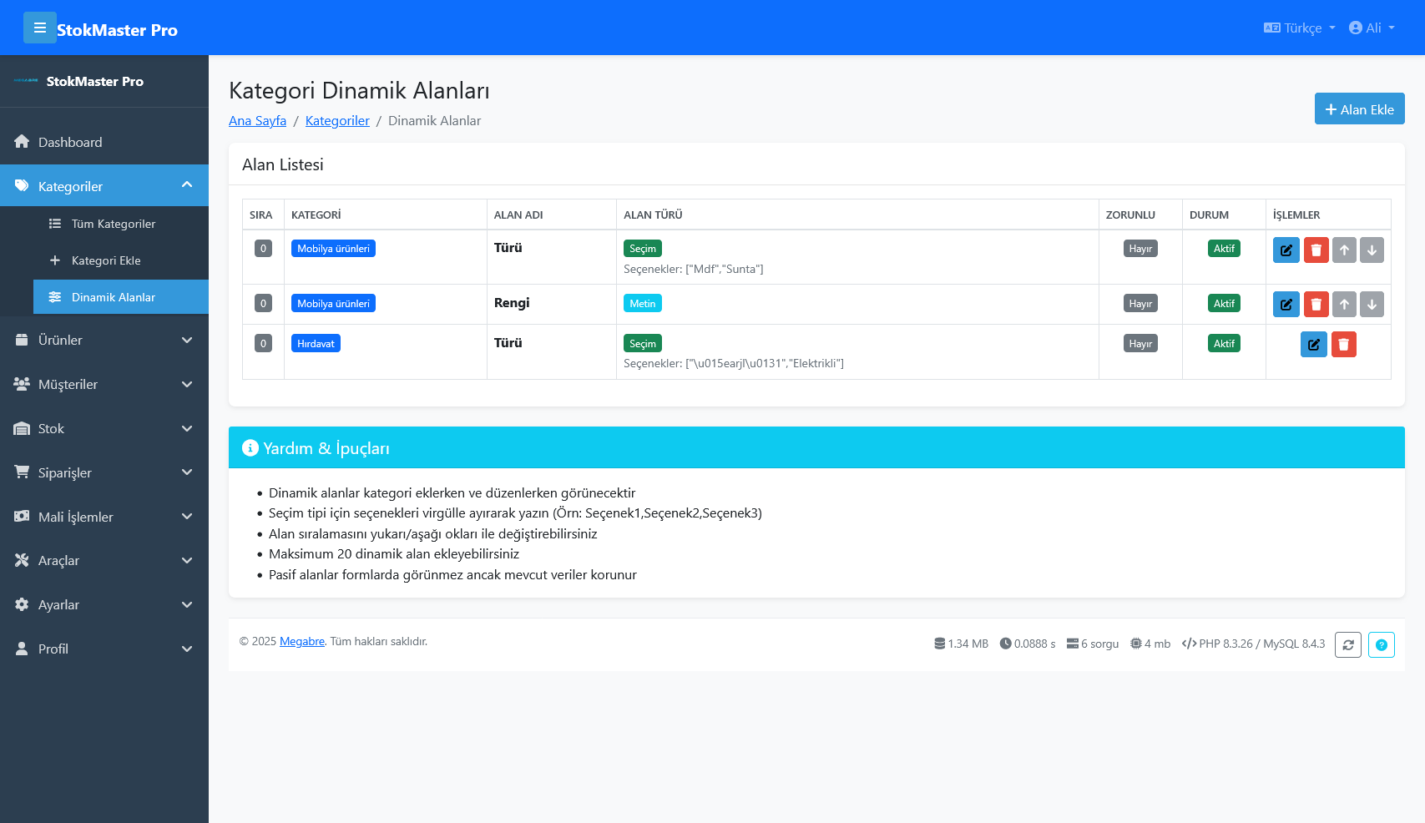Click the Mobilya ürünleri category badge
Image resolution: width=1425 pixels, height=823 pixels.
333,248
